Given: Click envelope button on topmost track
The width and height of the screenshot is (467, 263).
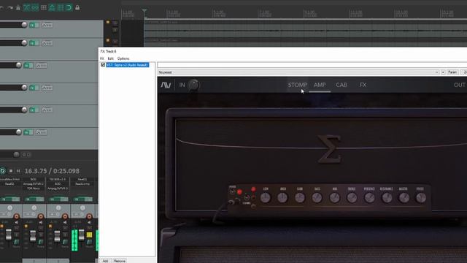Looking at the screenshot, I should click(x=47, y=25).
